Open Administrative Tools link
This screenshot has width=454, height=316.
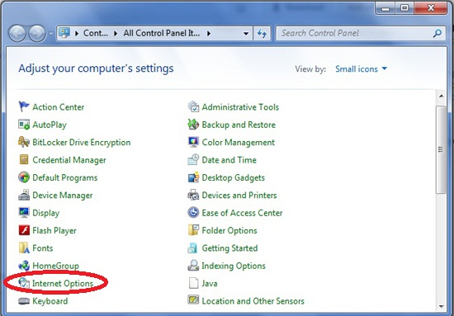click(x=240, y=107)
